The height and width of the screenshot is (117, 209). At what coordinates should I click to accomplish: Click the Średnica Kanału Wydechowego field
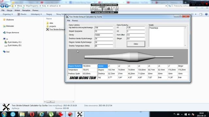click(104, 39)
